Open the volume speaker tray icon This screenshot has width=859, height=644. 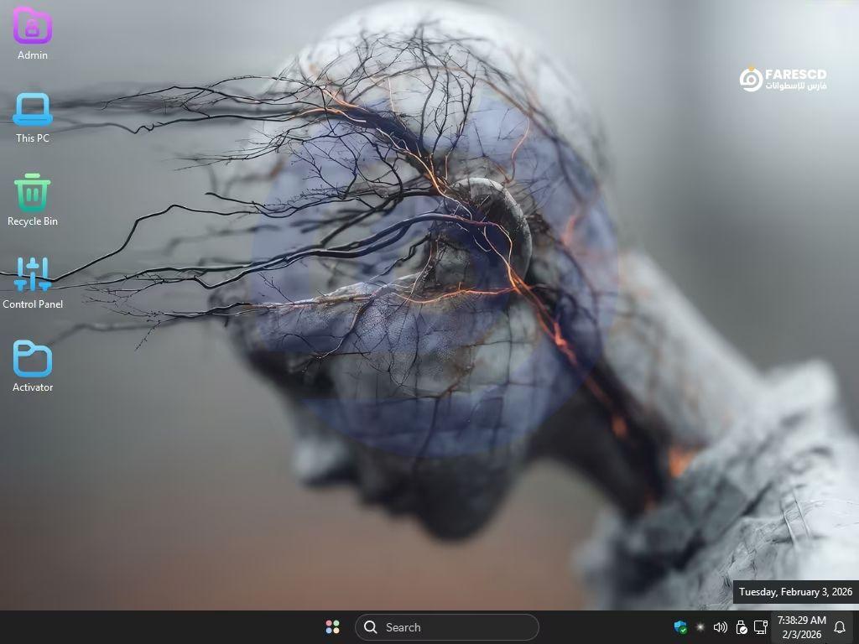(720, 627)
